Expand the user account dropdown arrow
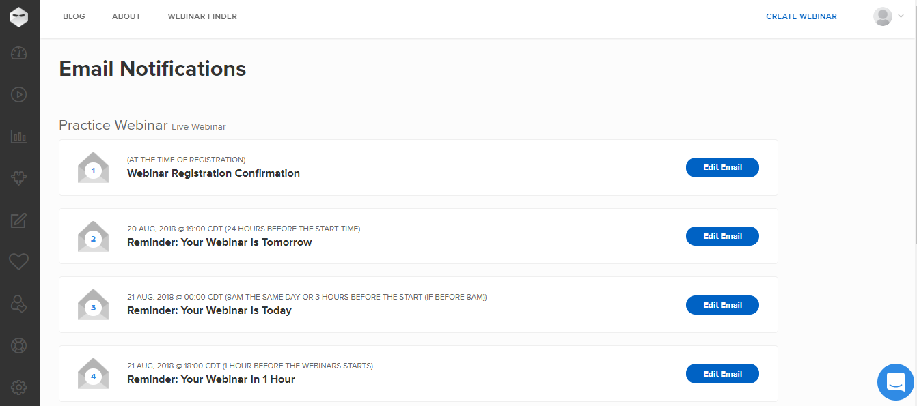Screen dimensions: 917x406 pyautogui.click(x=901, y=16)
